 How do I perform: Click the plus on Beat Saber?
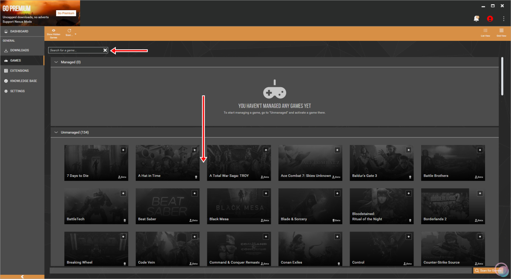tap(195, 193)
